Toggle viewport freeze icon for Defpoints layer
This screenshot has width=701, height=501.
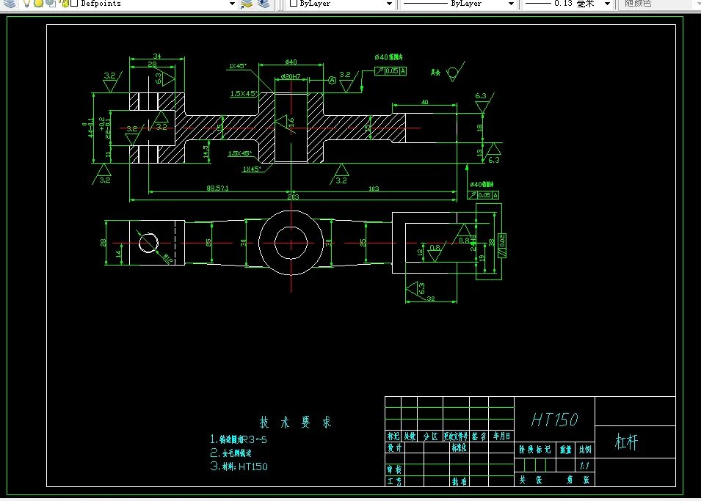coord(51,4)
